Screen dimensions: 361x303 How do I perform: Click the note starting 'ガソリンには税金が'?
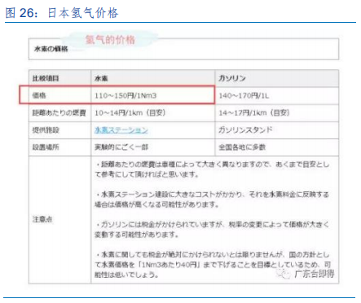coord(212,230)
